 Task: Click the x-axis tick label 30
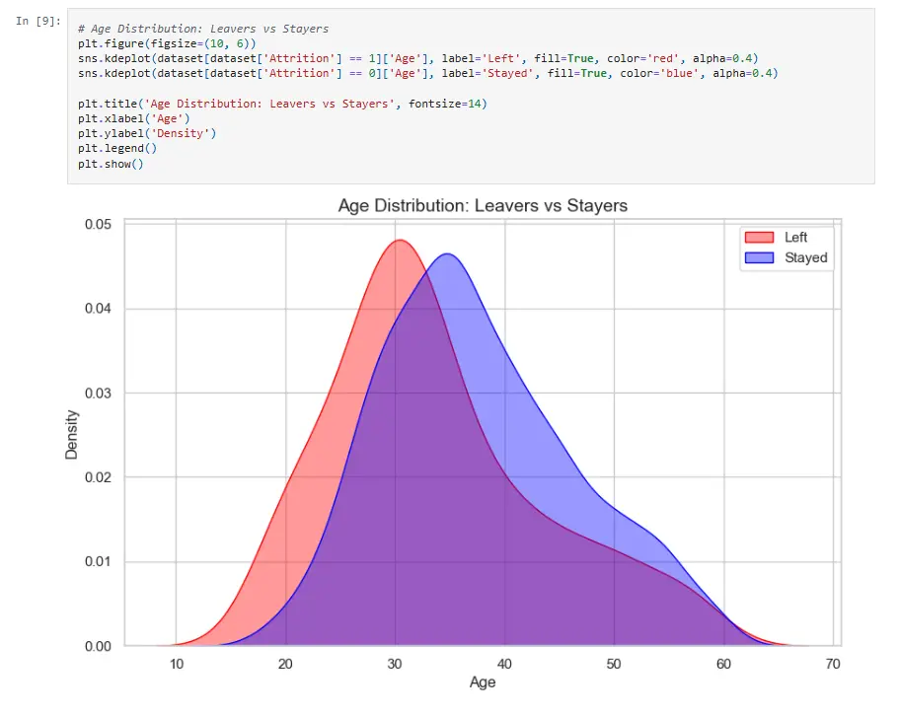coord(395,664)
